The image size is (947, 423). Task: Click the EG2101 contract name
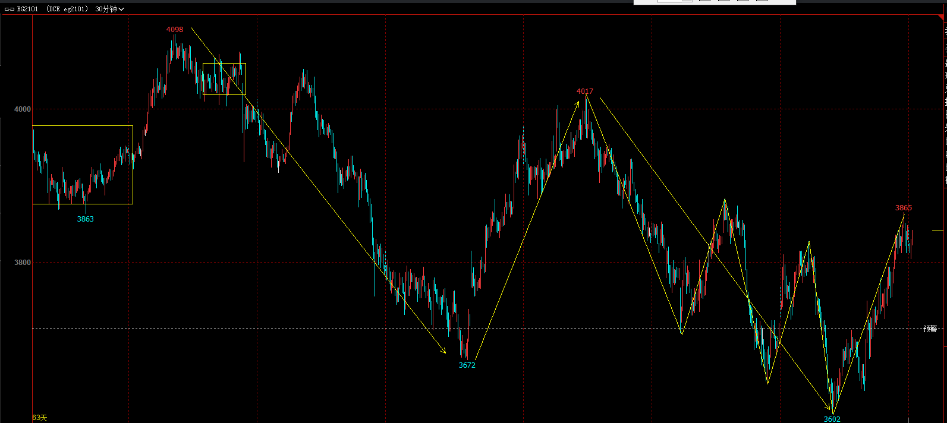(28, 9)
